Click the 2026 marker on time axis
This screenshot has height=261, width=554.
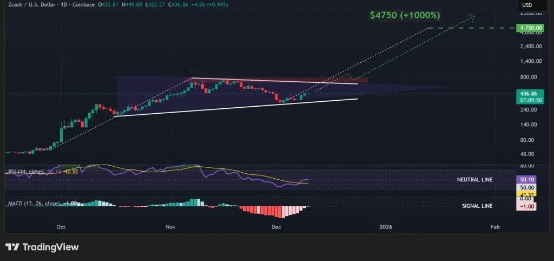[x=386, y=227]
